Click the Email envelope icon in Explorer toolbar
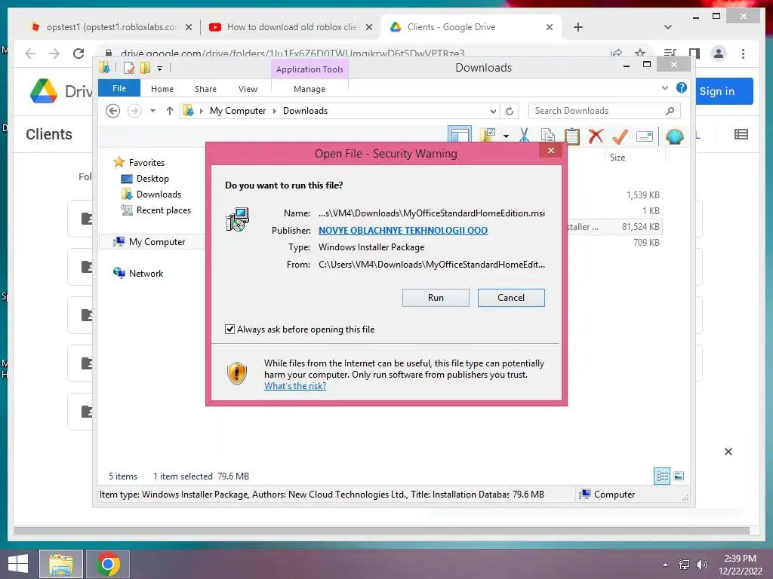Viewport: 773px width, 579px height. click(645, 136)
